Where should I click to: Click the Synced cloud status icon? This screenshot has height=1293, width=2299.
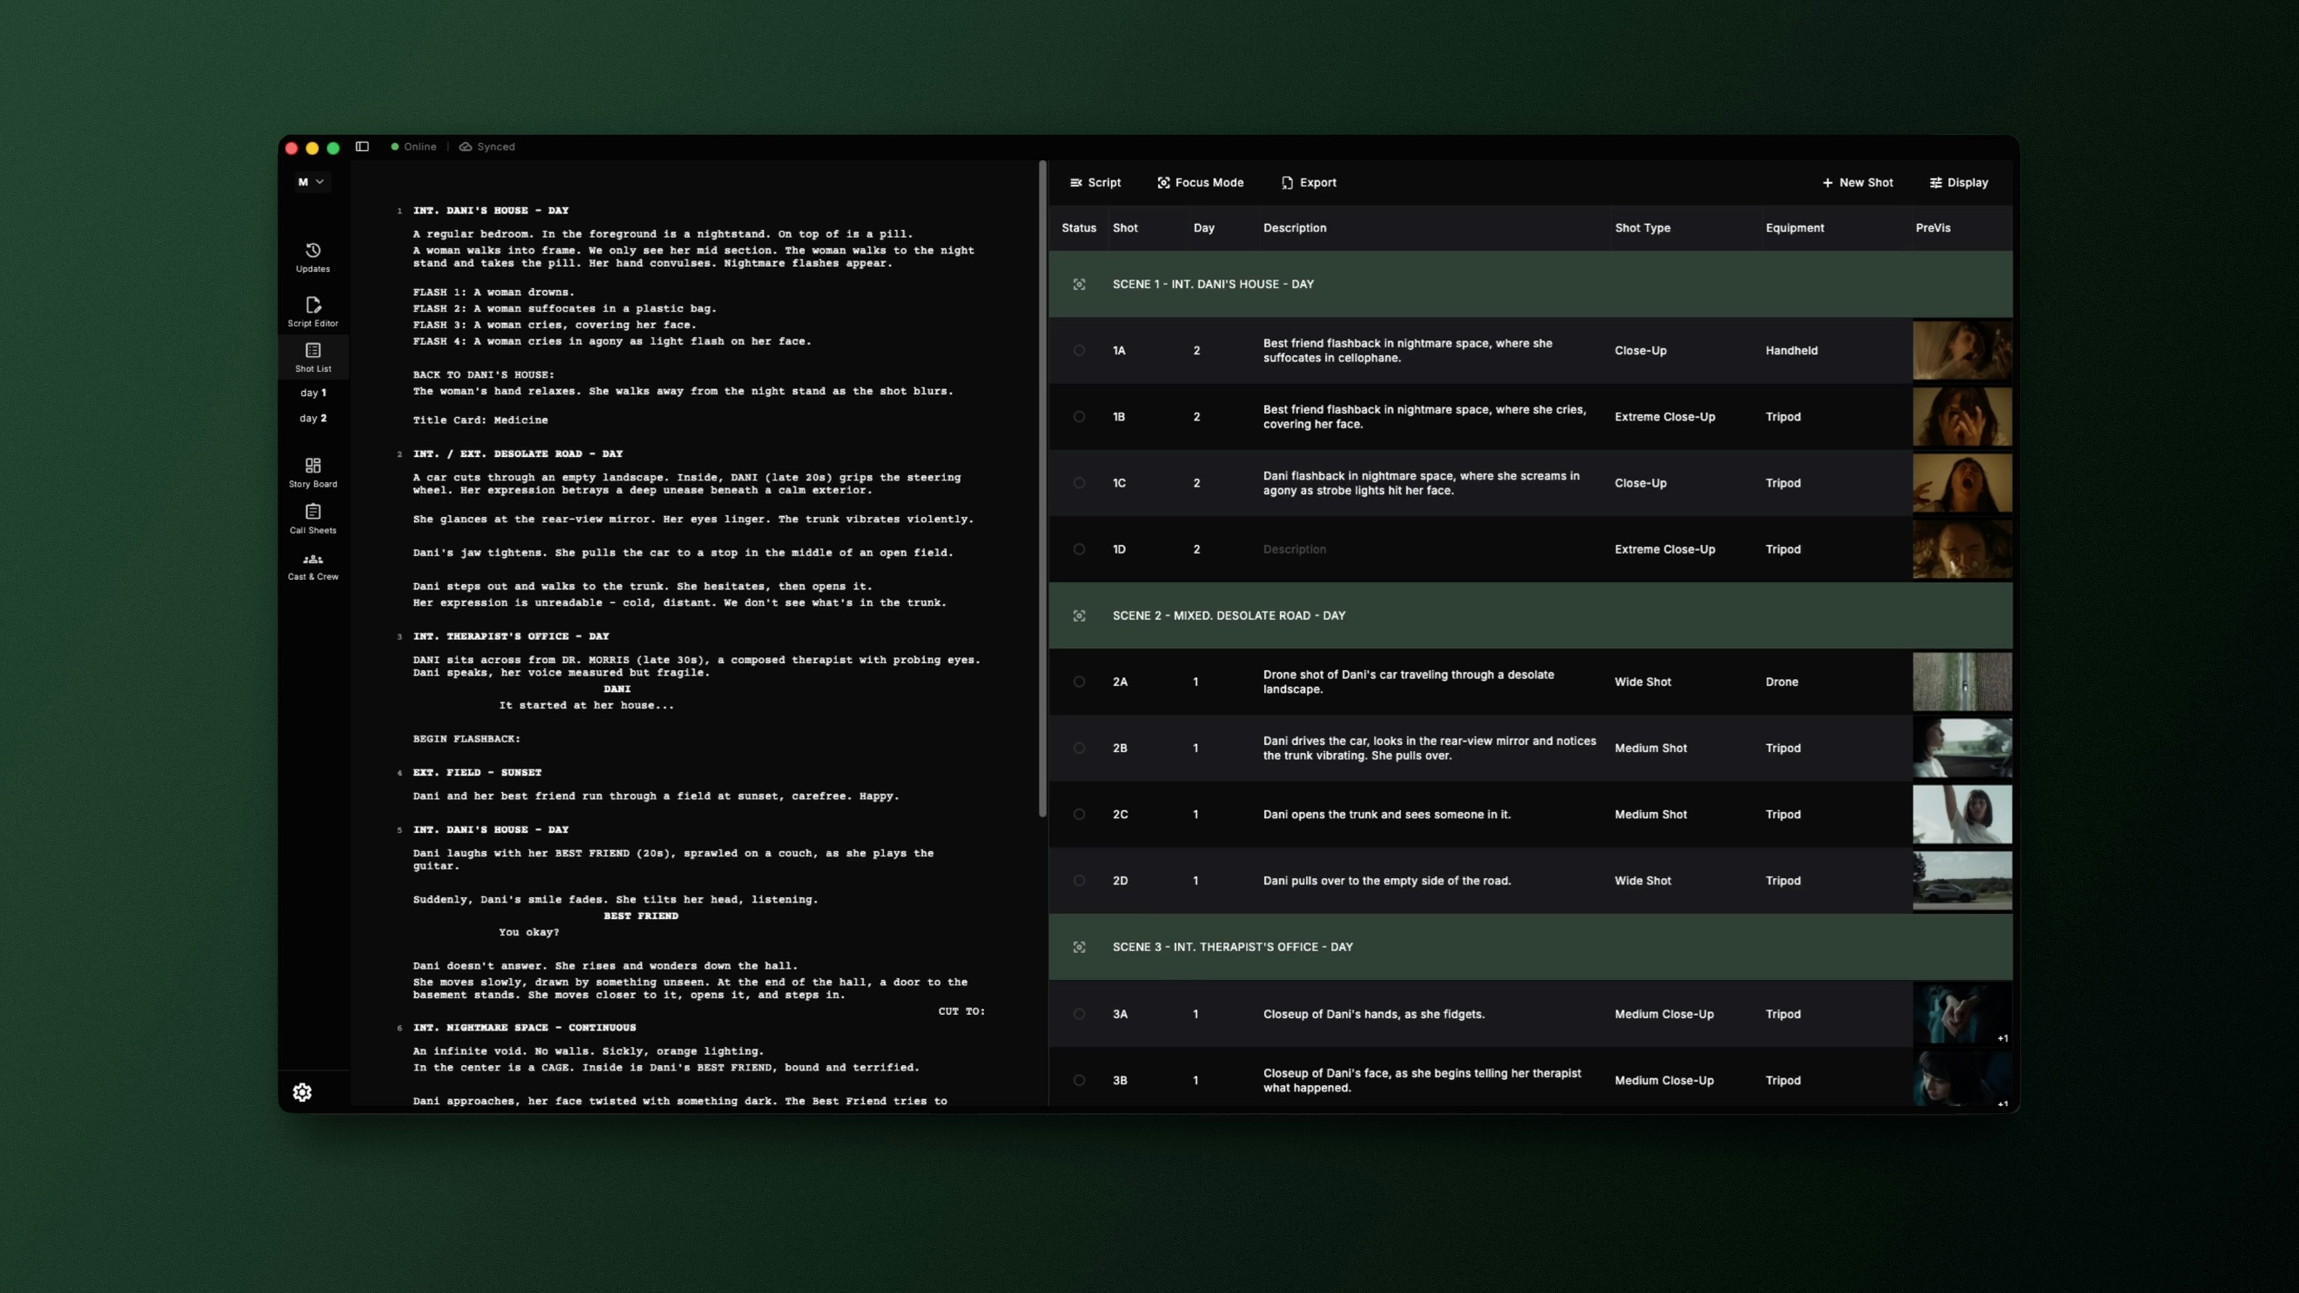click(x=465, y=146)
